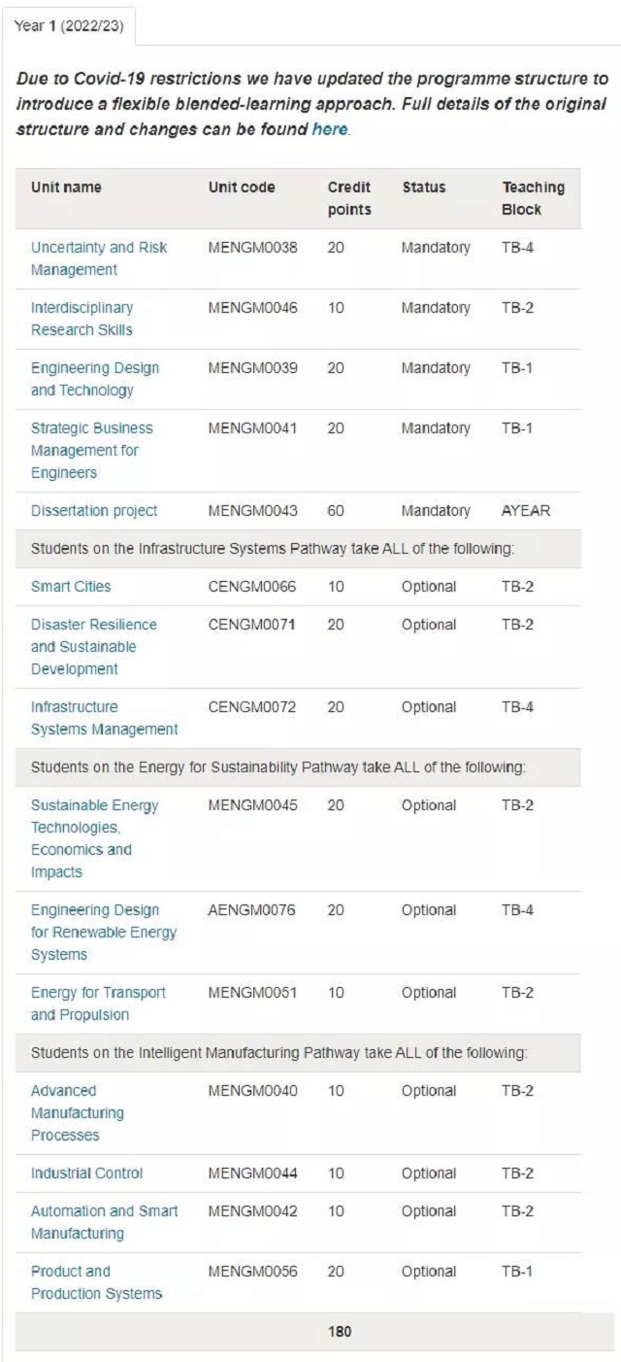Open Disaster Resilience and Sustainable Development
The image size is (621, 1362).
point(94,647)
